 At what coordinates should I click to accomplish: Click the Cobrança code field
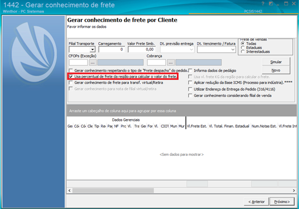tap(157, 63)
